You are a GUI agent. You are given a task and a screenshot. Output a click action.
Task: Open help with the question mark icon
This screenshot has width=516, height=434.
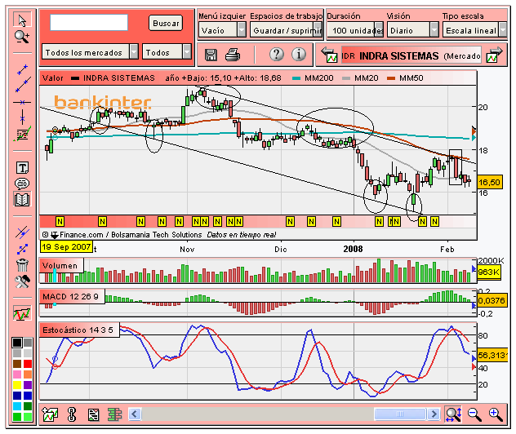point(277,54)
